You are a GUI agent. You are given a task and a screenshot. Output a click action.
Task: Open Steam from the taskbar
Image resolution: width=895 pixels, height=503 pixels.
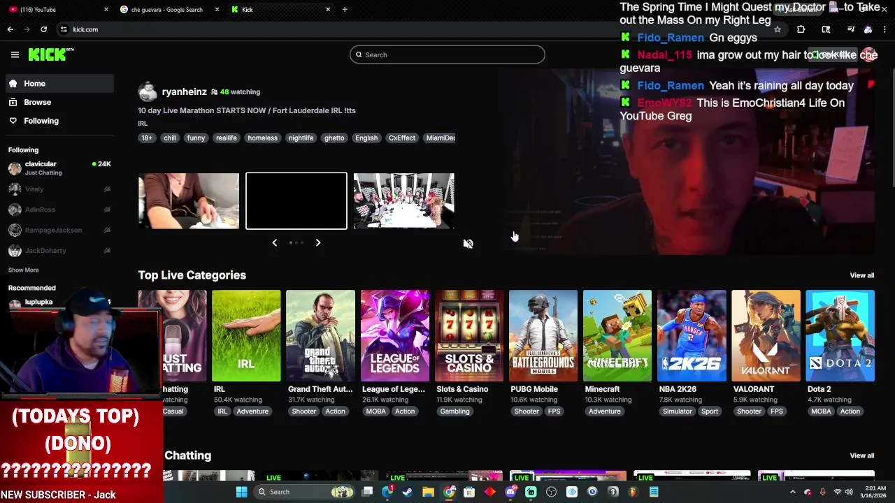(x=408, y=492)
